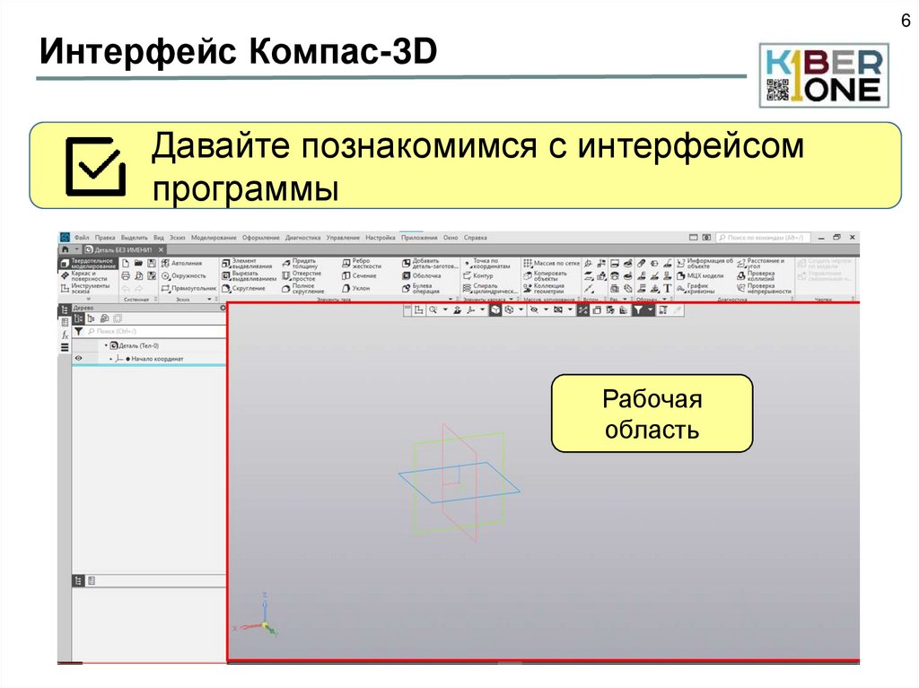The width and height of the screenshot is (919, 688).
Task: Select the Прямоугольник rectangle tool
Action: click(188, 288)
